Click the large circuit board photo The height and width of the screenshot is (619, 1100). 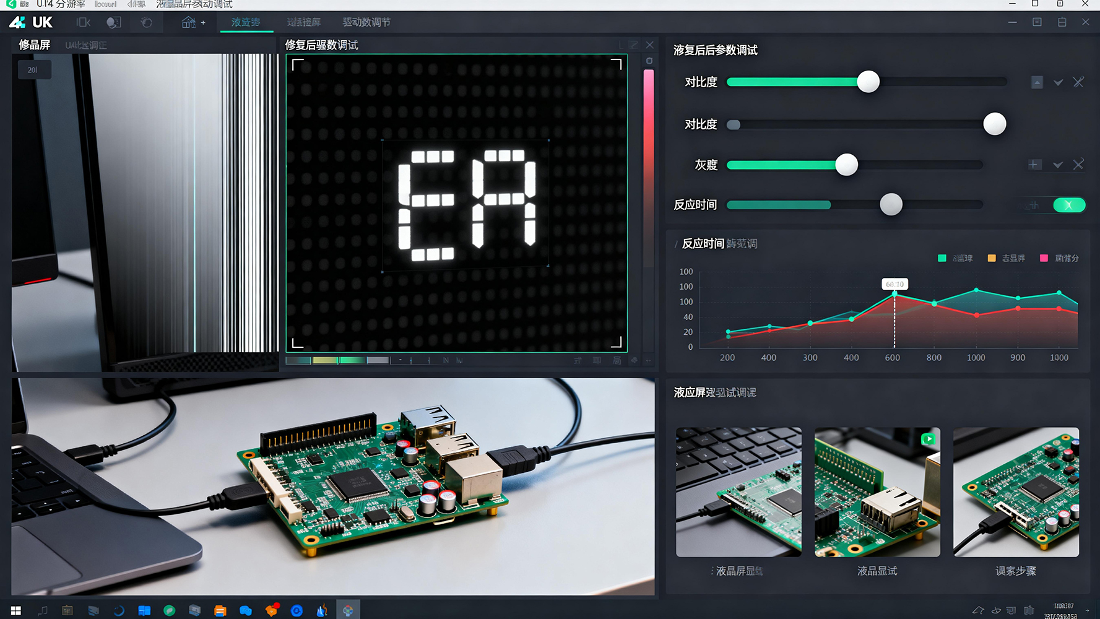coord(333,487)
